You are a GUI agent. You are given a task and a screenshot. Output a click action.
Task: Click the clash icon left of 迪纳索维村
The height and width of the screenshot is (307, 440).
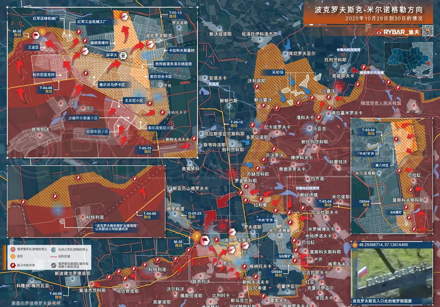[x=85, y=41]
